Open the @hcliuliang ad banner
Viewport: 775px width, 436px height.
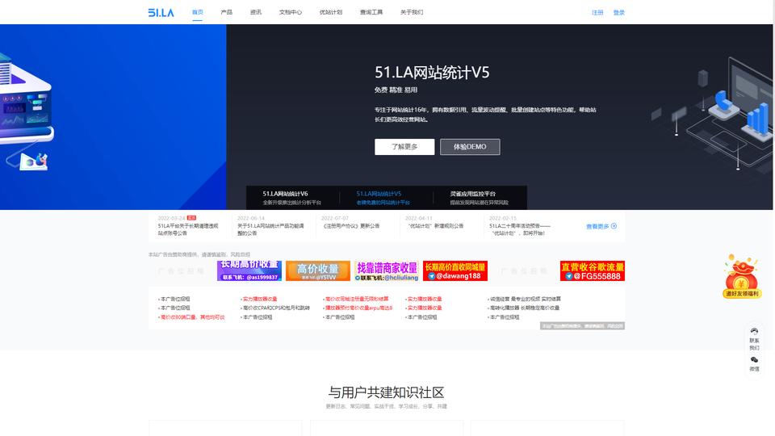click(387, 271)
